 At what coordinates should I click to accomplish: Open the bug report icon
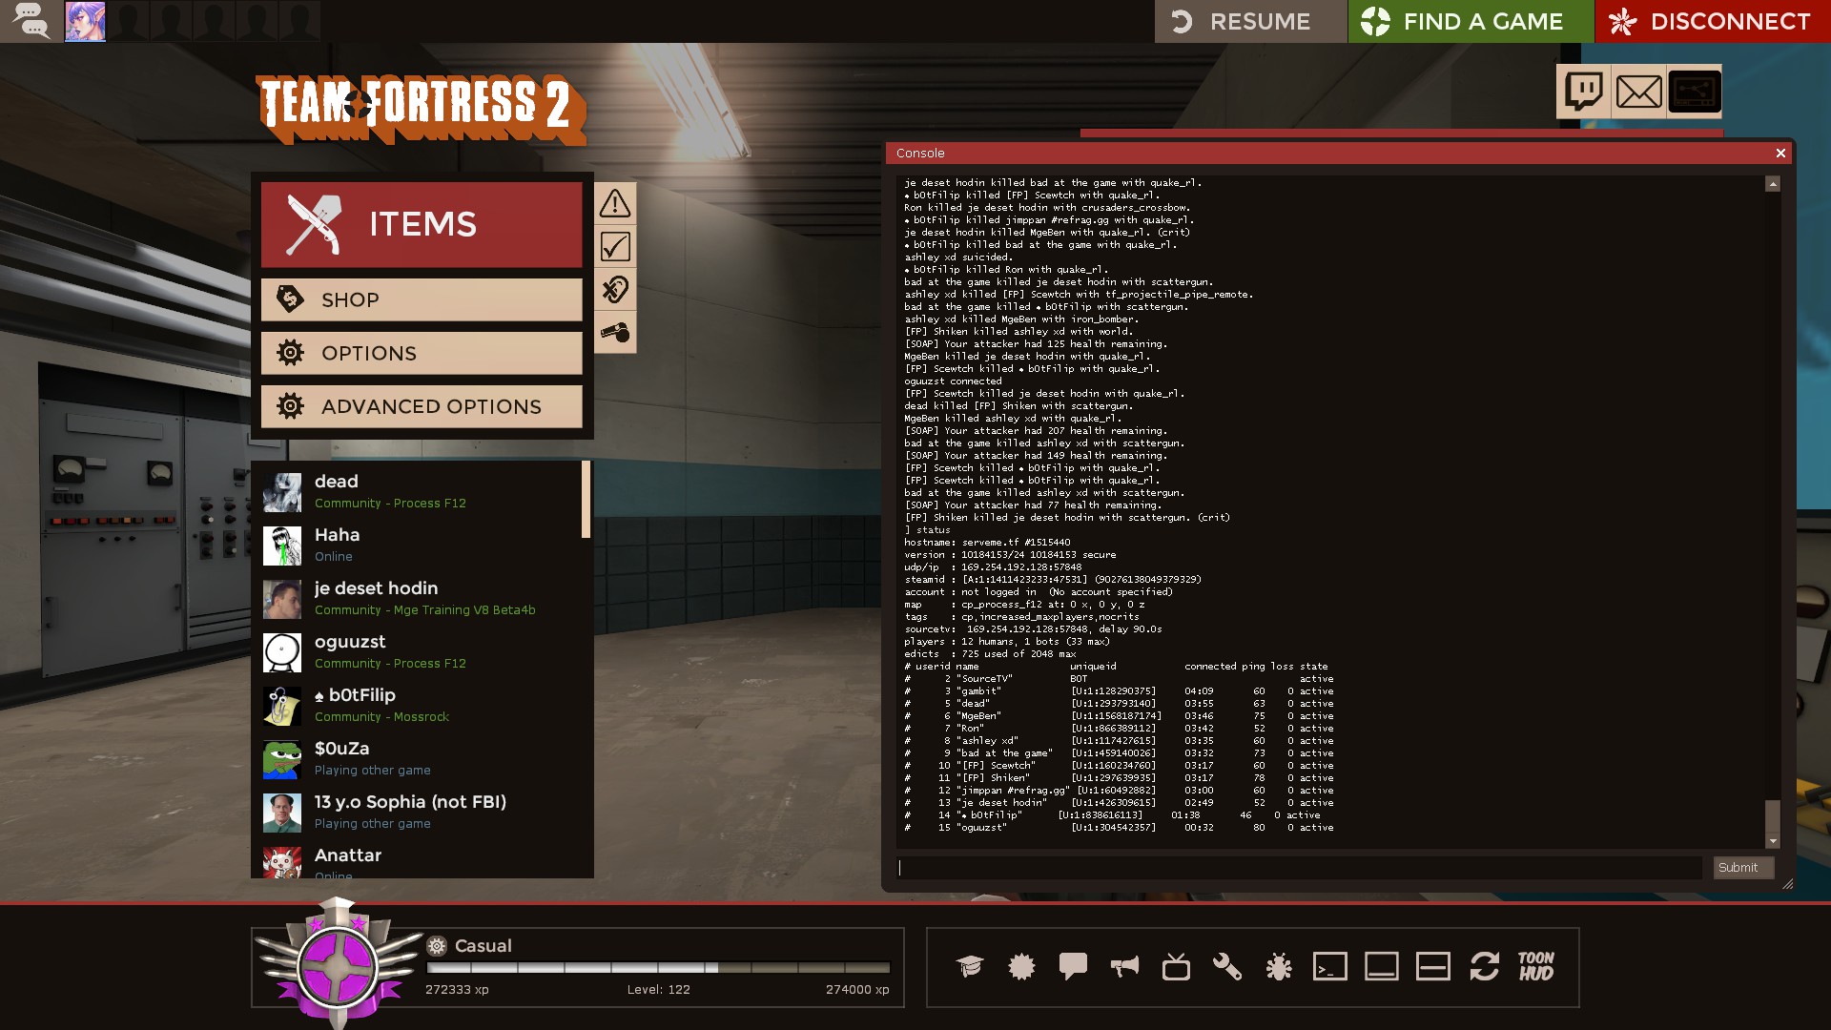point(1278,967)
